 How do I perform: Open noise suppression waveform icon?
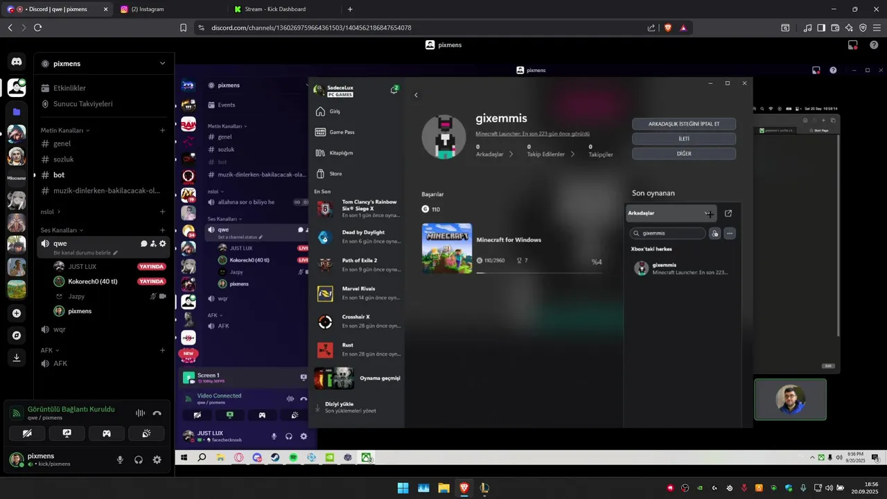(140, 413)
